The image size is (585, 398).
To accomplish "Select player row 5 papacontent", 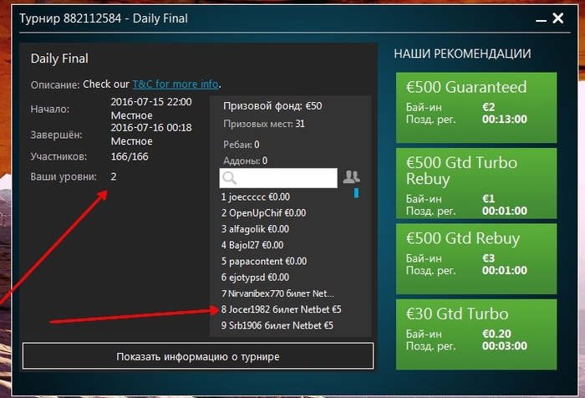I will coord(264,261).
